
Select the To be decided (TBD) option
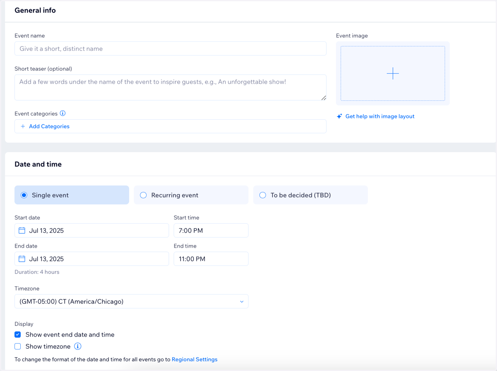[310, 195]
